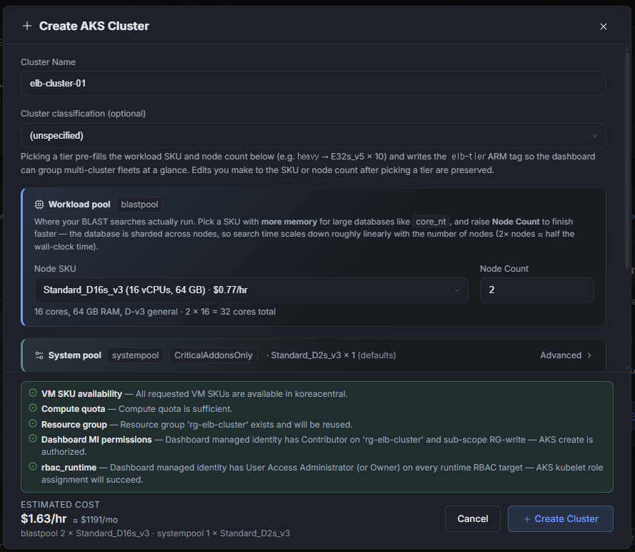635x552 pixels.
Task: Click the Workload pool chip icon
Action: [x=39, y=204]
